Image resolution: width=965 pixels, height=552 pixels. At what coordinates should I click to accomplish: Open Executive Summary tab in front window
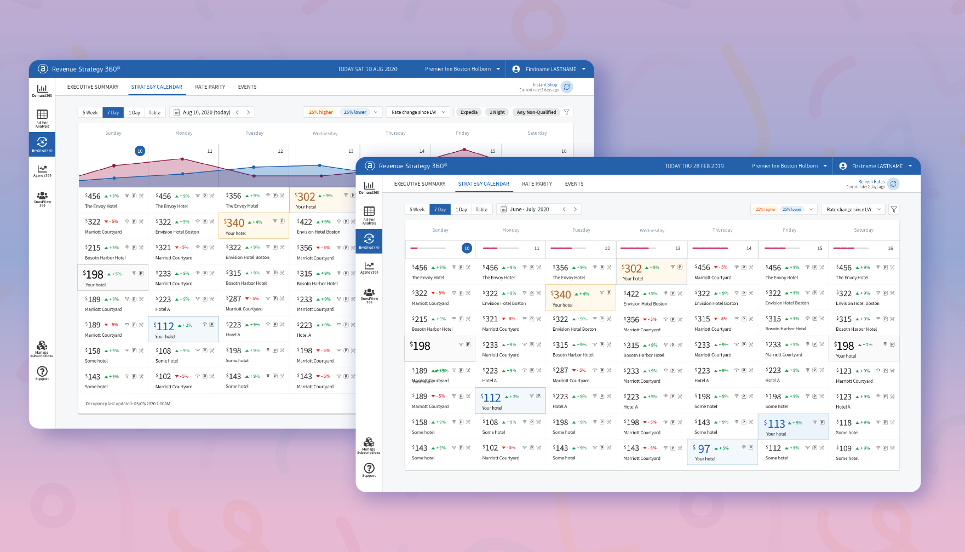[x=420, y=184]
